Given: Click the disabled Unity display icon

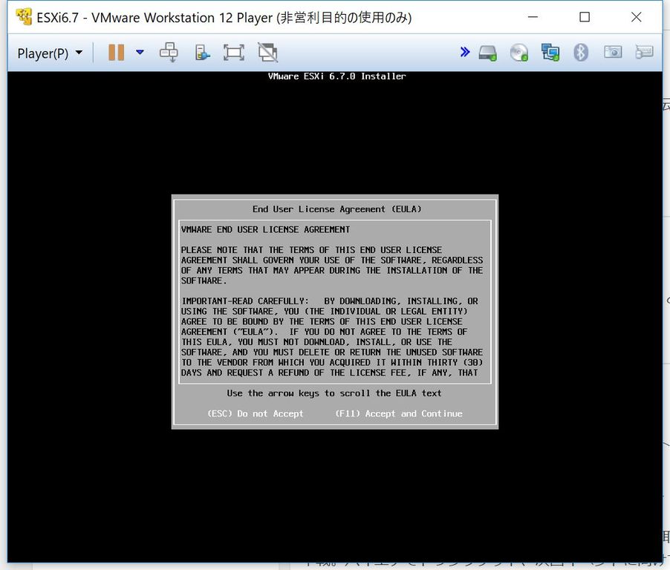Looking at the screenshot, I should [x=268, y=53].
